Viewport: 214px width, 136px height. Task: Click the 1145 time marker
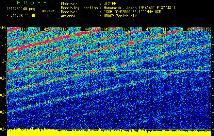point(105,30)
